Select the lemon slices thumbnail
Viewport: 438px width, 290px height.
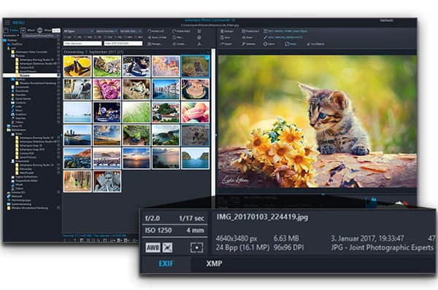(77, 66)
